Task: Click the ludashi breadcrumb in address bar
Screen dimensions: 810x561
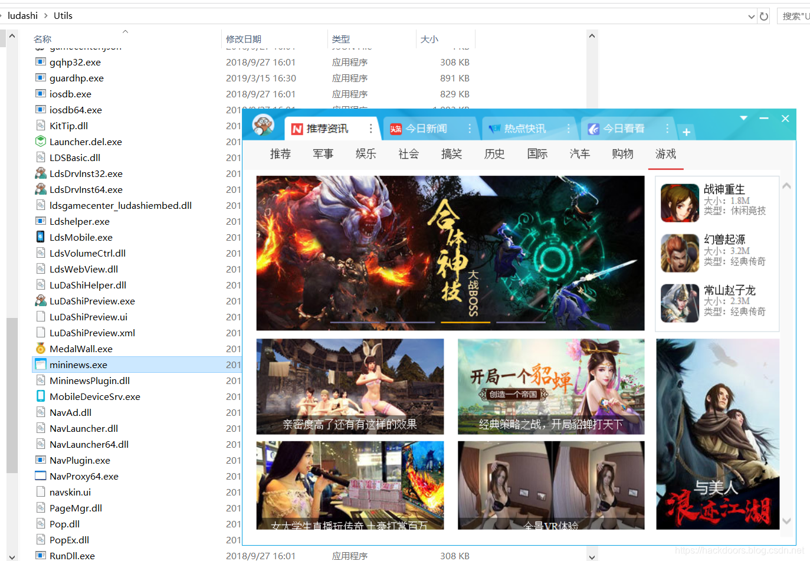Action: tap(22, 16)
